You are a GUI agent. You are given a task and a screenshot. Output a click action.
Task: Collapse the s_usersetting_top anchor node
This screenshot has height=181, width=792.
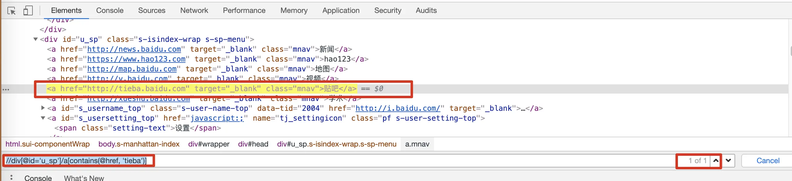[x=43, y=118]
